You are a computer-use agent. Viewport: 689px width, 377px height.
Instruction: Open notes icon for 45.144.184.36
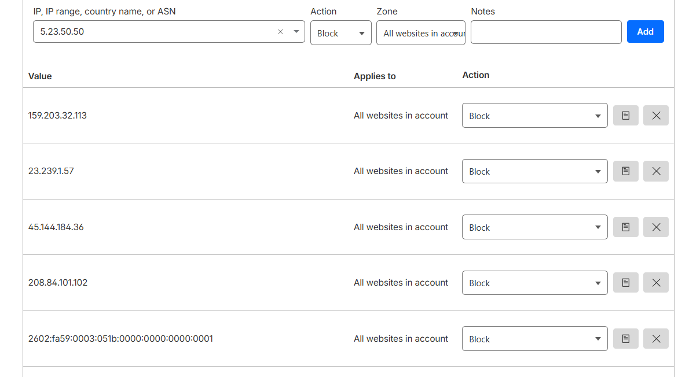[x=625, y=227]
